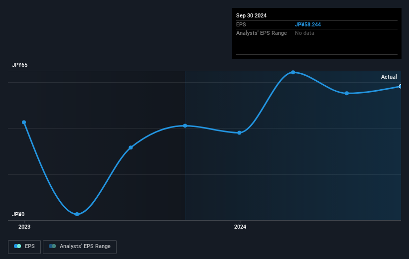Click the 2023 x-axis label
Screen dimensions: 409x259
coord(24,227)
